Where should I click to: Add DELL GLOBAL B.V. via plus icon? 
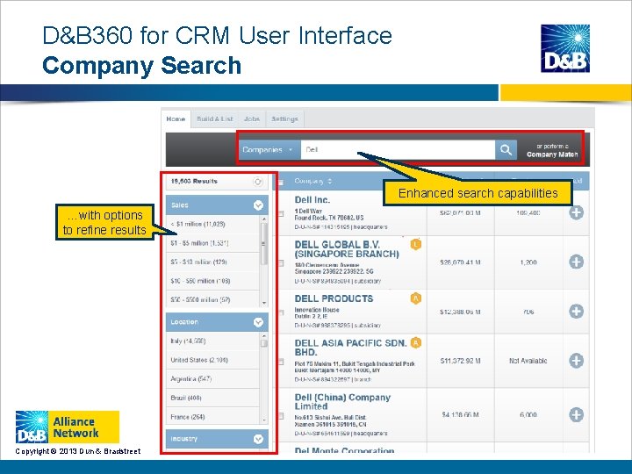click(576, 262)
